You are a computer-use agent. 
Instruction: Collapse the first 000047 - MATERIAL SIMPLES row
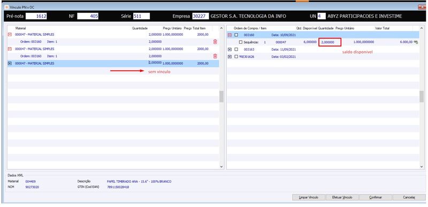(10, 35)
